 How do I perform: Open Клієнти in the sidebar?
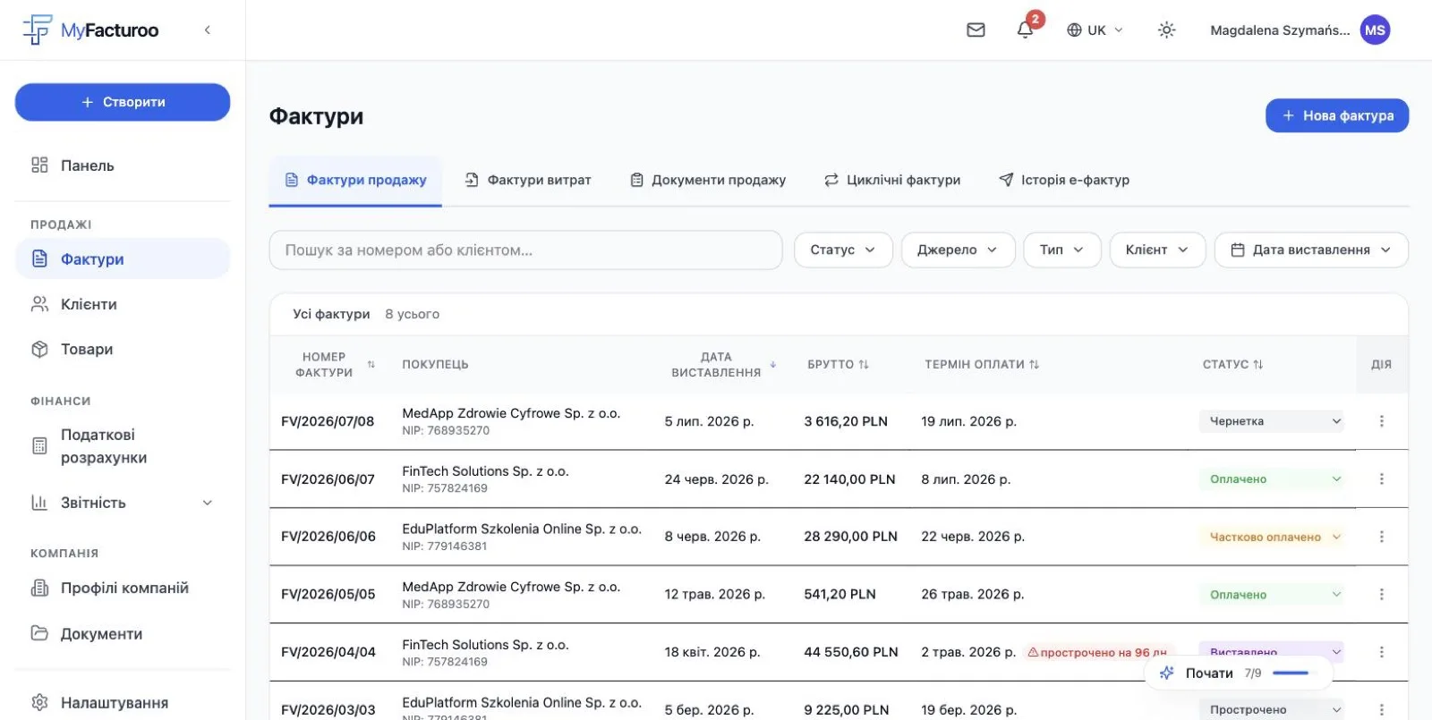pyautogui.click(x=123, y=304)
